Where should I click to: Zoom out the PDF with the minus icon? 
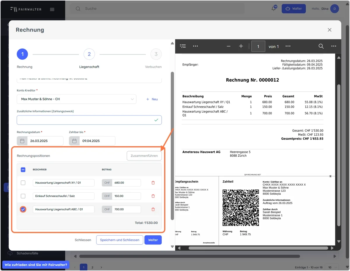click(x=229, y=46)
